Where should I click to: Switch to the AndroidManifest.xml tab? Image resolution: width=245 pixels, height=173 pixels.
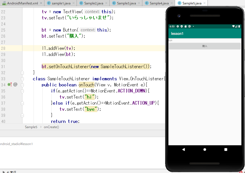click(22, 3)
